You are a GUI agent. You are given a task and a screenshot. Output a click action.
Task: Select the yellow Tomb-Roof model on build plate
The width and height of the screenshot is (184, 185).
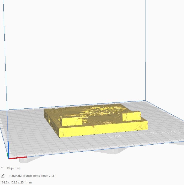coord(96,121)
